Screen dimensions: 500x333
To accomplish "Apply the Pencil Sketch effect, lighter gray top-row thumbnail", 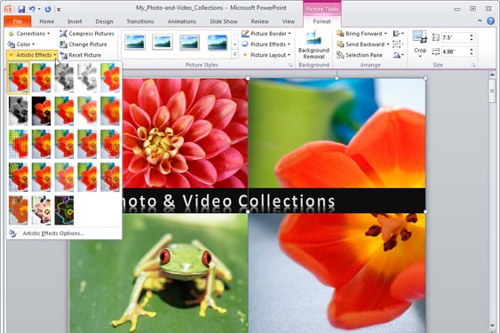I will tap(87, 78).
